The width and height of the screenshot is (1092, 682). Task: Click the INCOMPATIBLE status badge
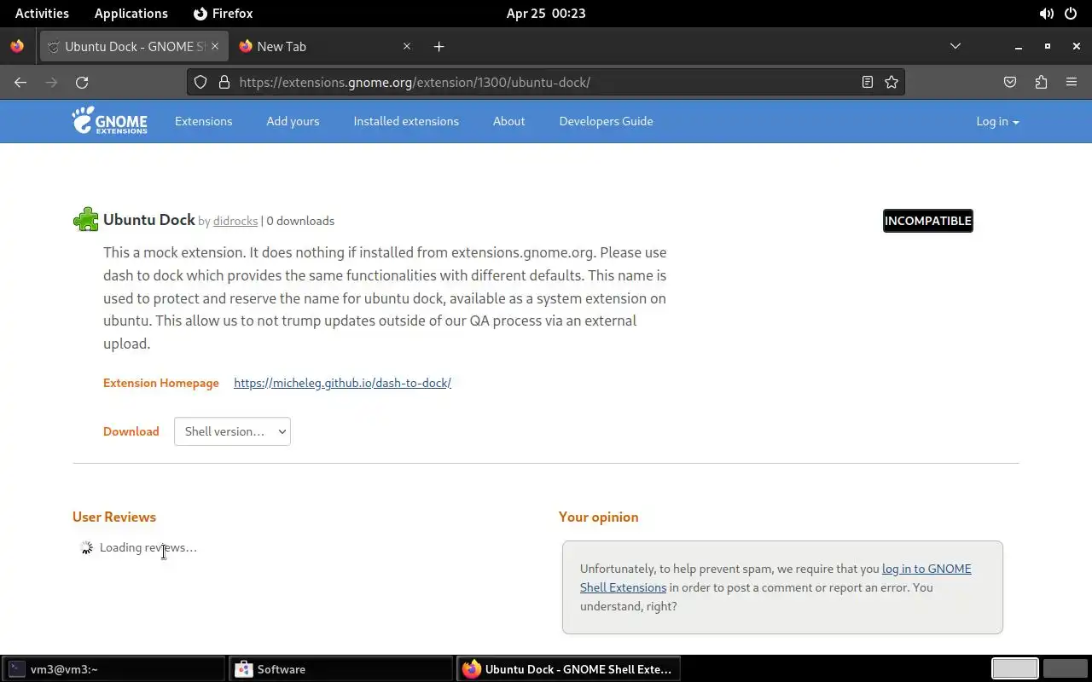927,221
